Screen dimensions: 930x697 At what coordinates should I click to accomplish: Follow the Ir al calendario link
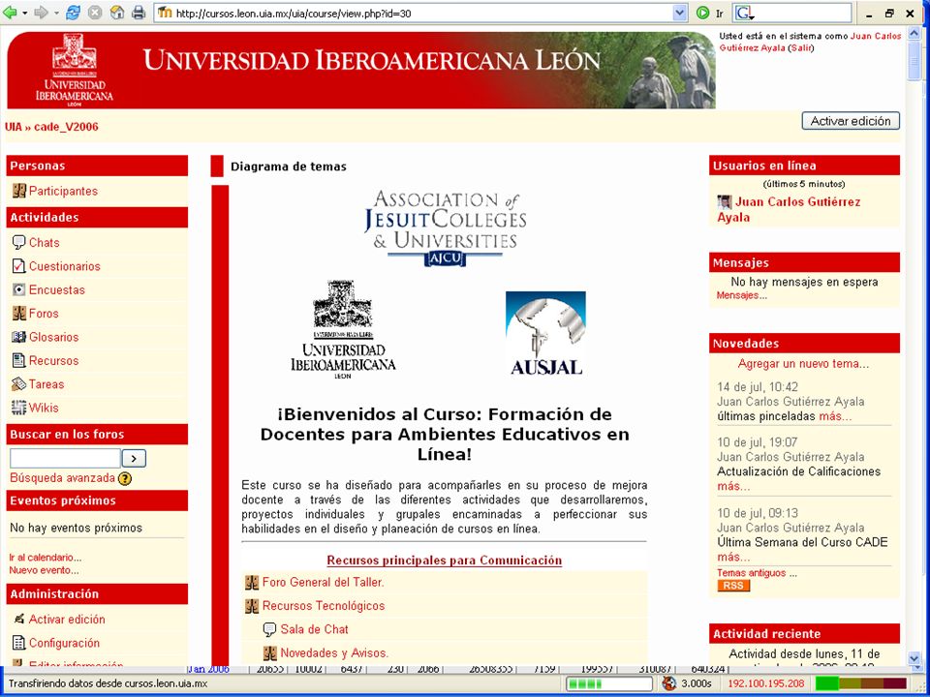(46, 558)
